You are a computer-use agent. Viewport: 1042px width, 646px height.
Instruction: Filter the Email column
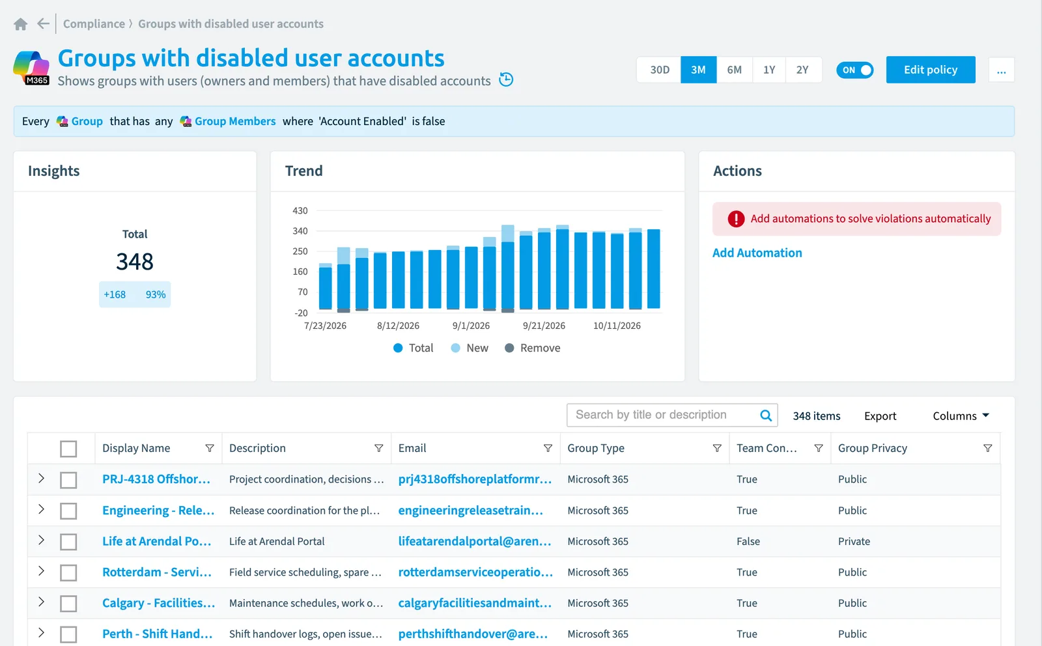[548, 448]
